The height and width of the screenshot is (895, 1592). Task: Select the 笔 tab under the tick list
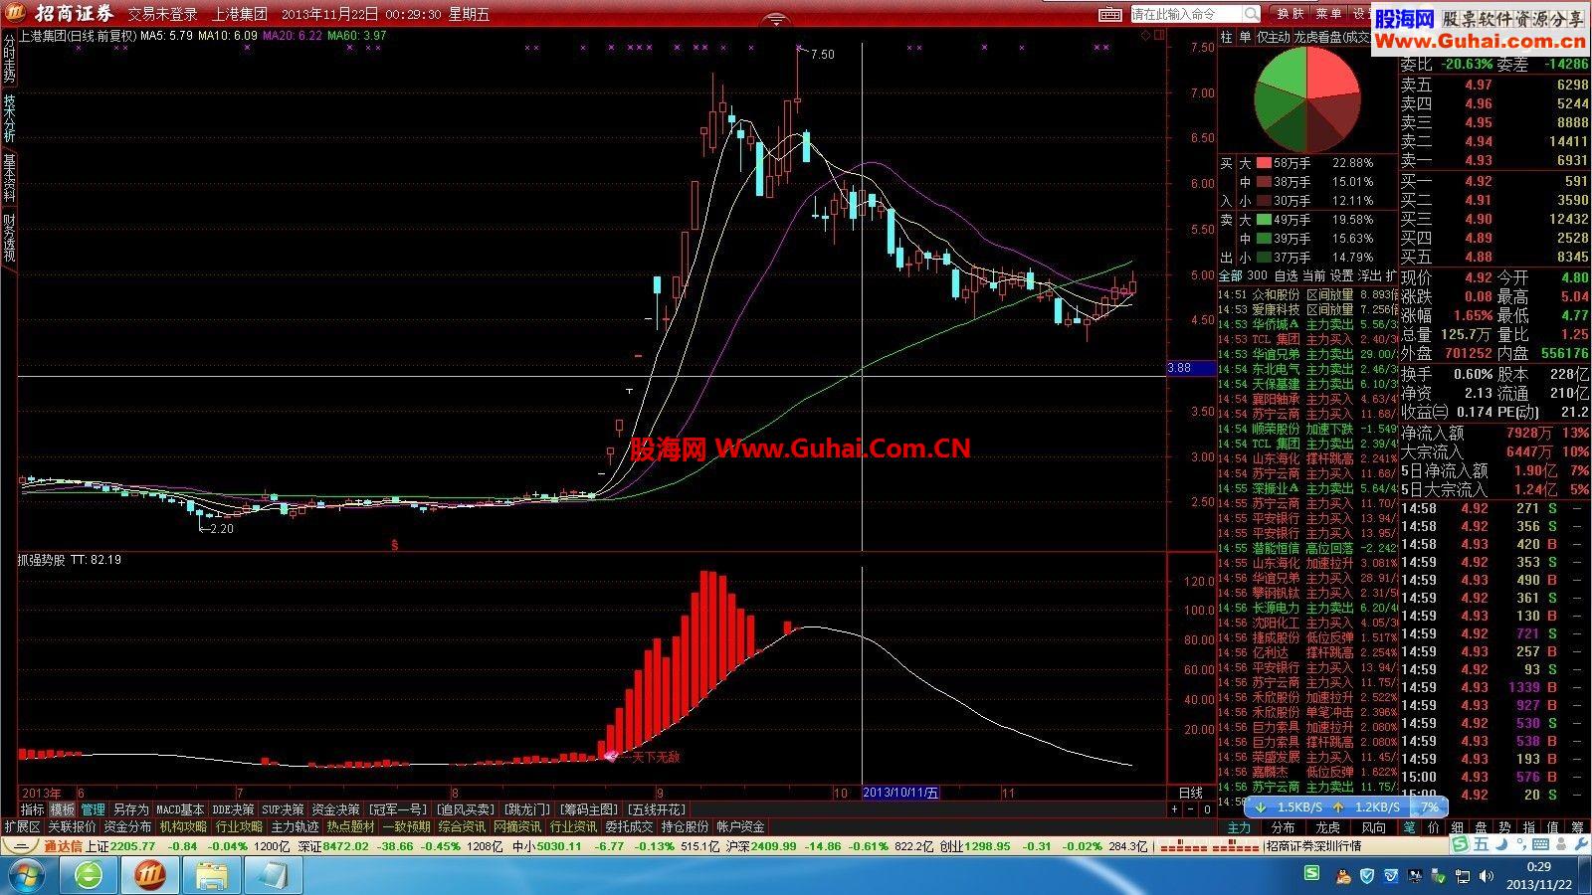(1409, 827)
